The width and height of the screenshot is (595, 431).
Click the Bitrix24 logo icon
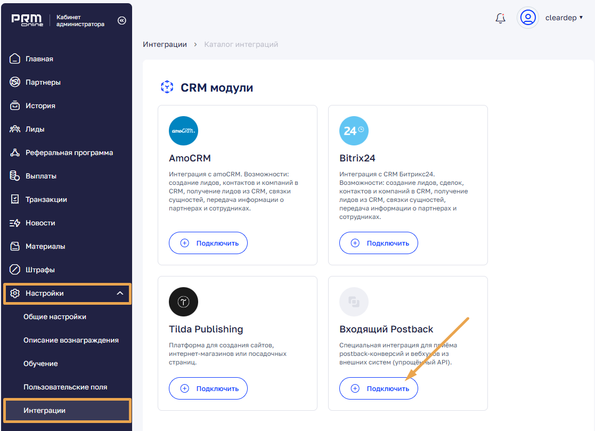[x=354, y=131]
